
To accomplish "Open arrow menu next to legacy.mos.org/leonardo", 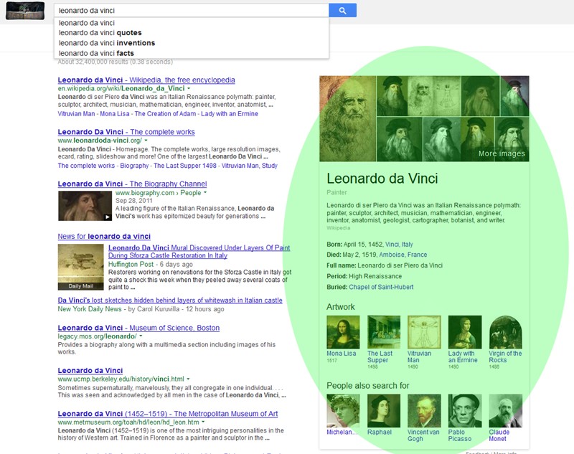I will (x=141, y=336).
